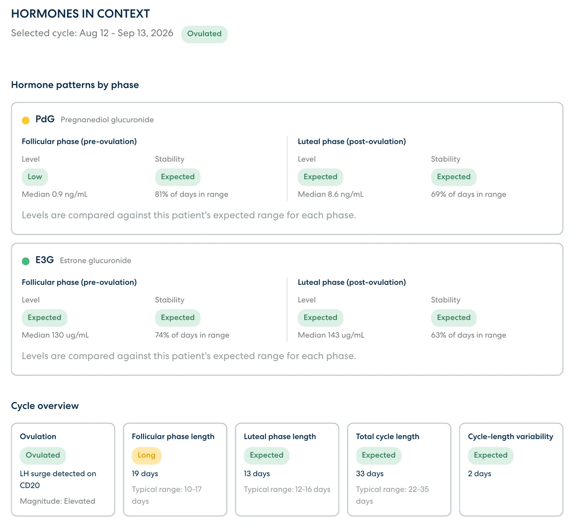This screenshot has width=576, height=528.
Task: Click the Long badge for follicular phase length
Action: pyautogui.click(x=146, y=456)
